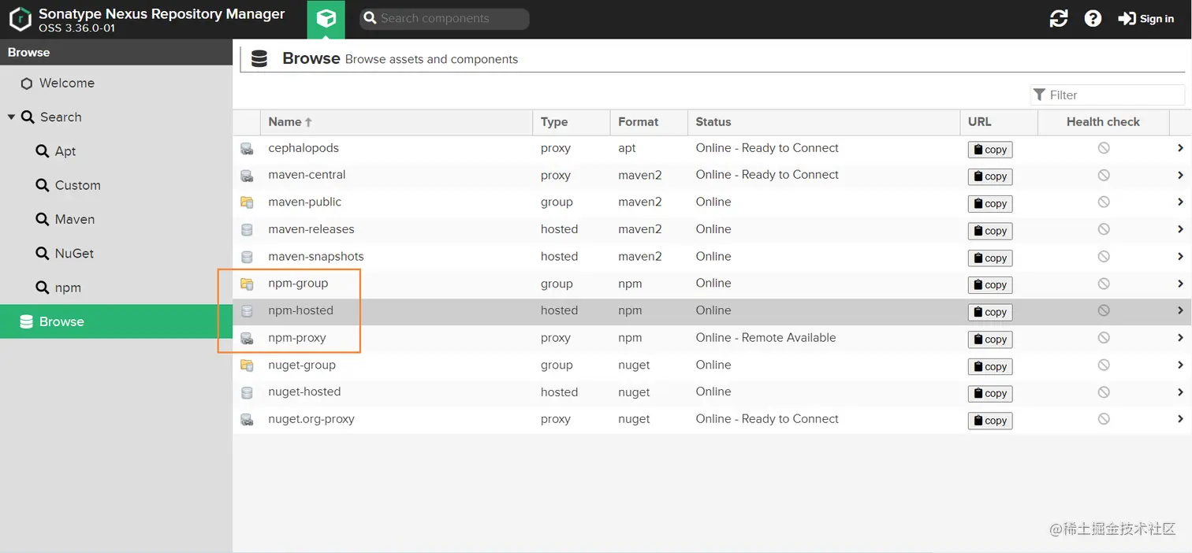Click the maven-public group folder icon
The height and width of the screenshot is (553, 1192).
click(247, 202)
